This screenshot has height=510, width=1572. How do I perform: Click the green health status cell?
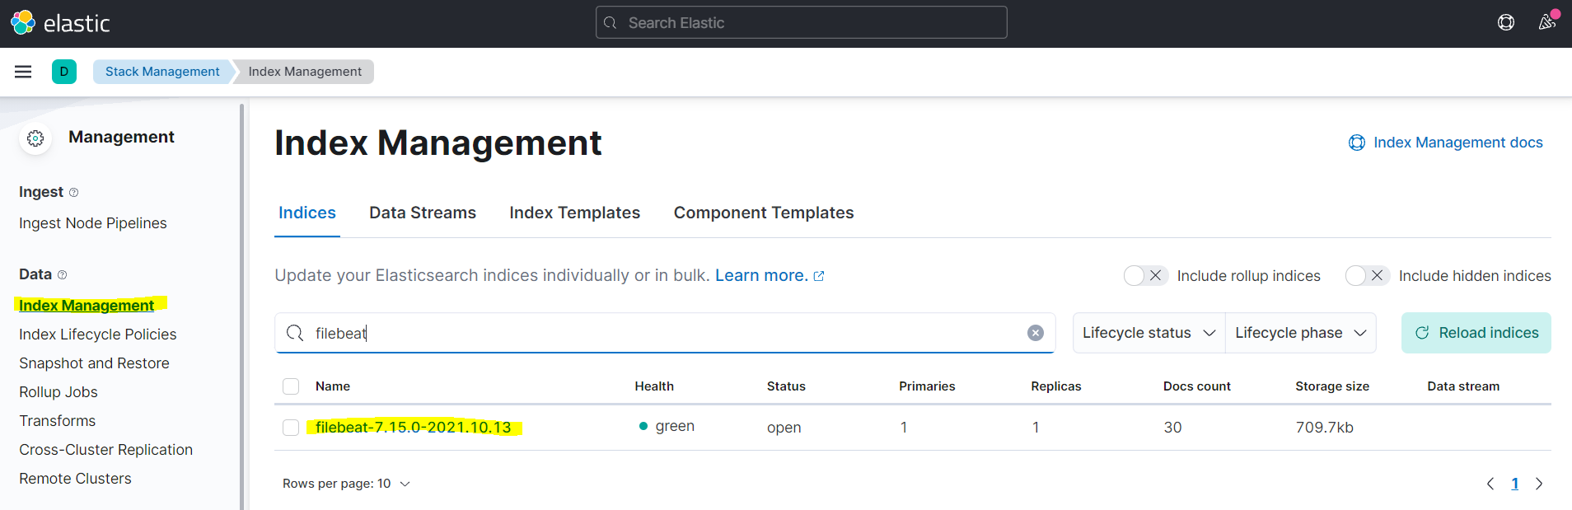tap(667, 426)
